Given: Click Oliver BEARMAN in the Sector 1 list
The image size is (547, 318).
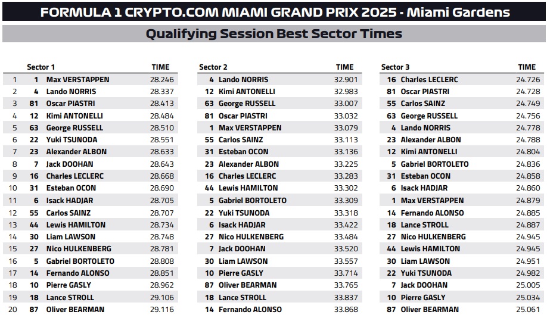Looking at the screenshot, I should (75, 309).
